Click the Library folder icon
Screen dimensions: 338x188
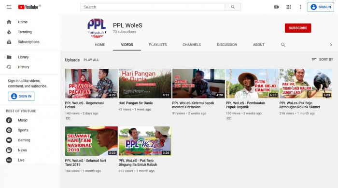pyautogui.click(x=9, y=57)
